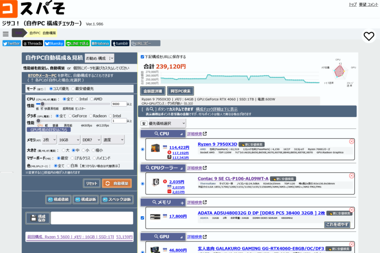Screen dimensions: 380x253
Task: Open 要望 コメント link in header
Action: pos(368,4)
